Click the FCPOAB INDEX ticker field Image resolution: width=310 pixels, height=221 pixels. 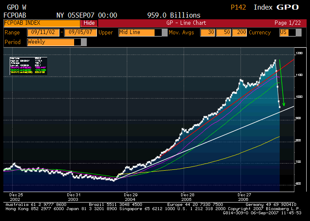click(x=42, y=23)
